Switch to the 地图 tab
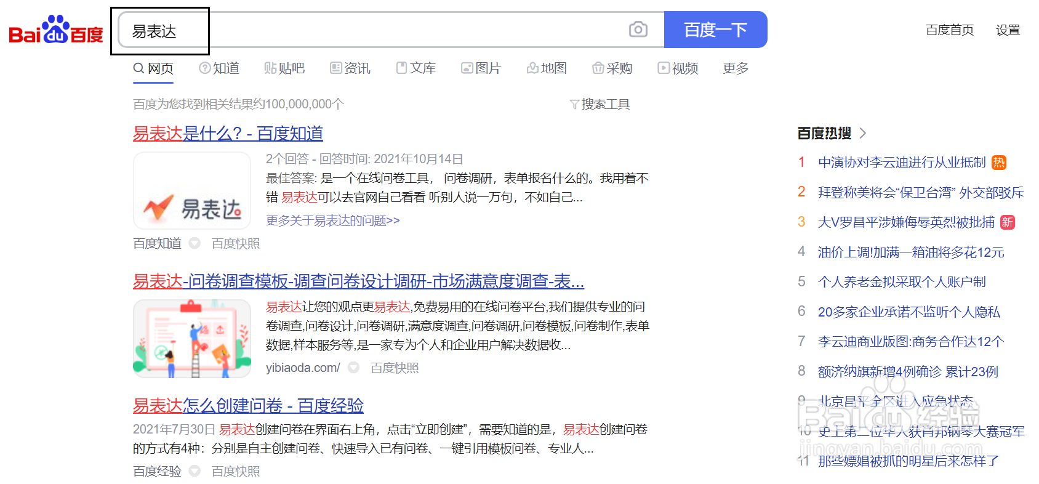Screen dimensions: 1039x484 (547, 68)
